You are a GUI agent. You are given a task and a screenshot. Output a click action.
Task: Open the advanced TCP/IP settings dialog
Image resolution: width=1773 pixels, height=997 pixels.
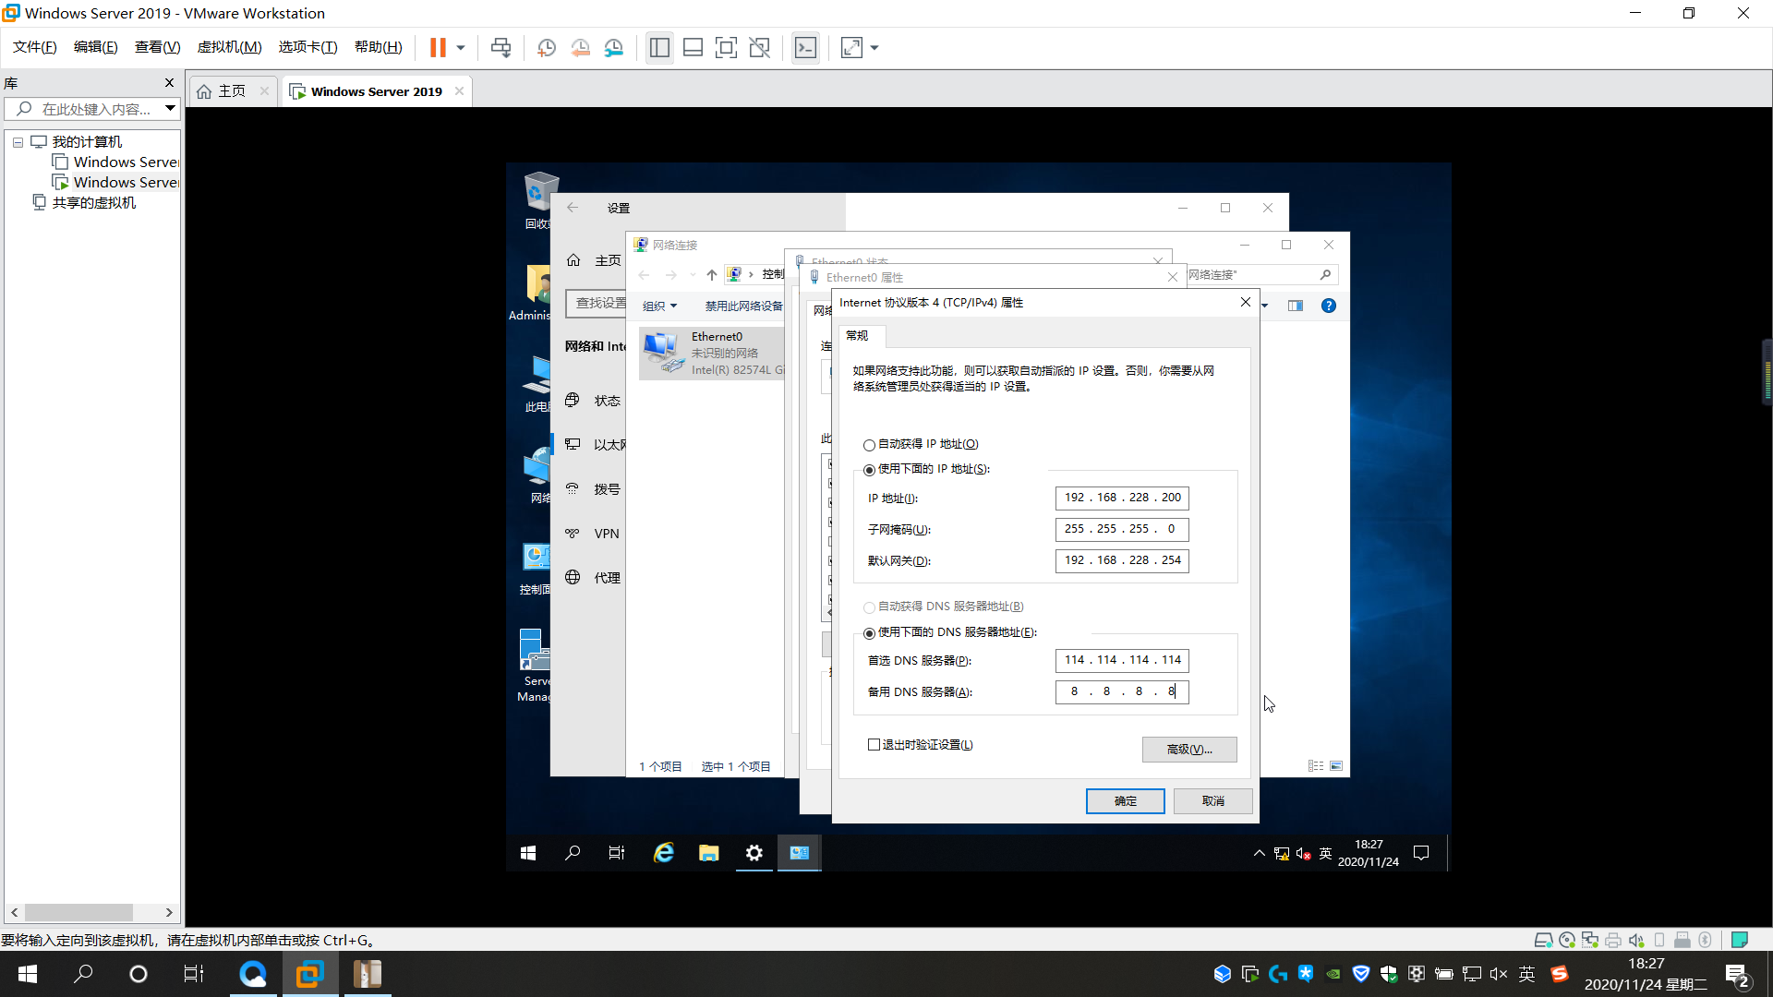click(x=1189, y=749)
